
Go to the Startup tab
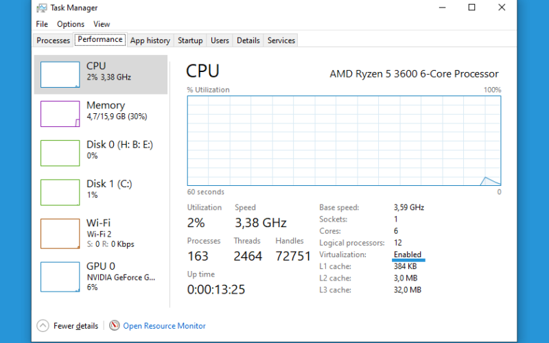[190, 40]
